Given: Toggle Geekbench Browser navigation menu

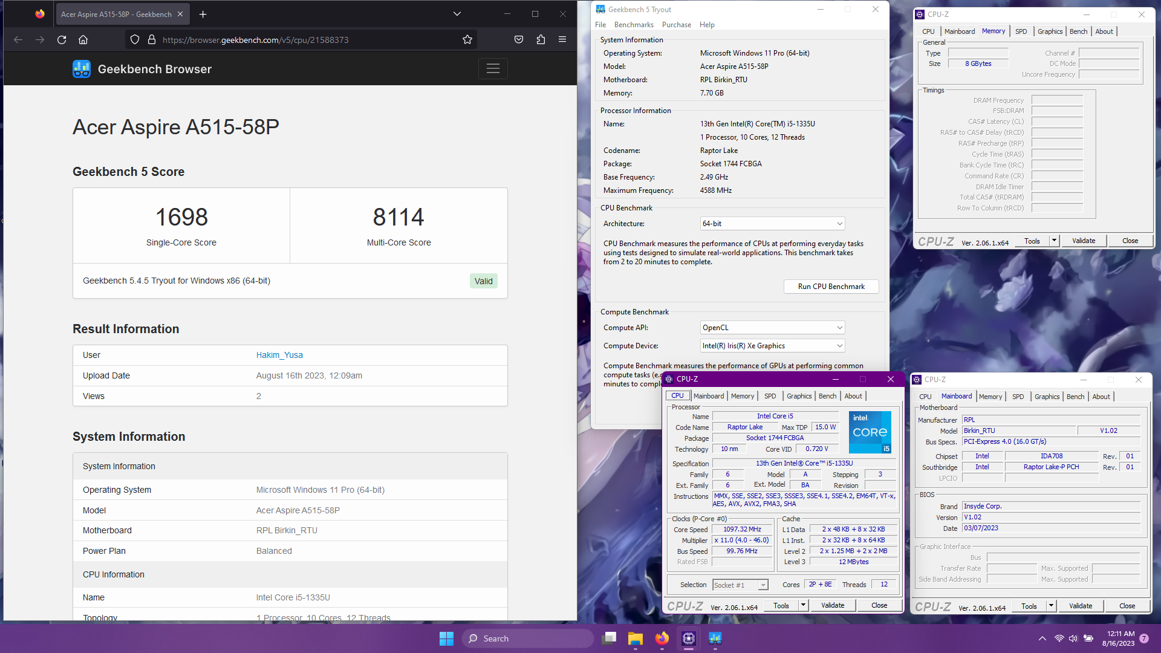Looking at the screenshot, I should pyautogui.click(x=493, y=69).
